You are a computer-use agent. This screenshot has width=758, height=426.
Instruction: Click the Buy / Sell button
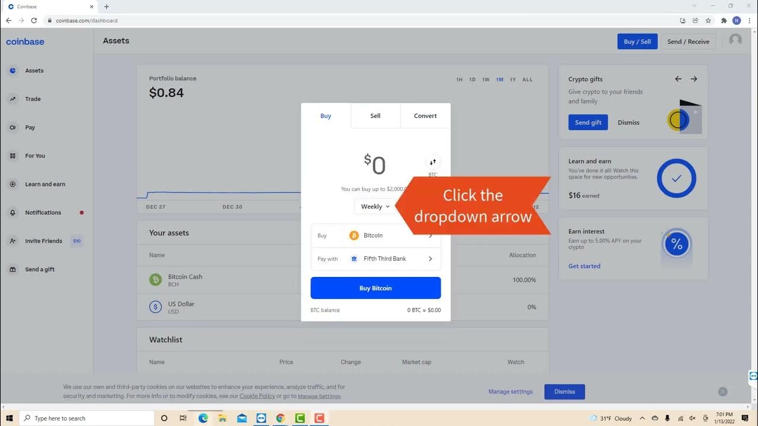[637, 41]
